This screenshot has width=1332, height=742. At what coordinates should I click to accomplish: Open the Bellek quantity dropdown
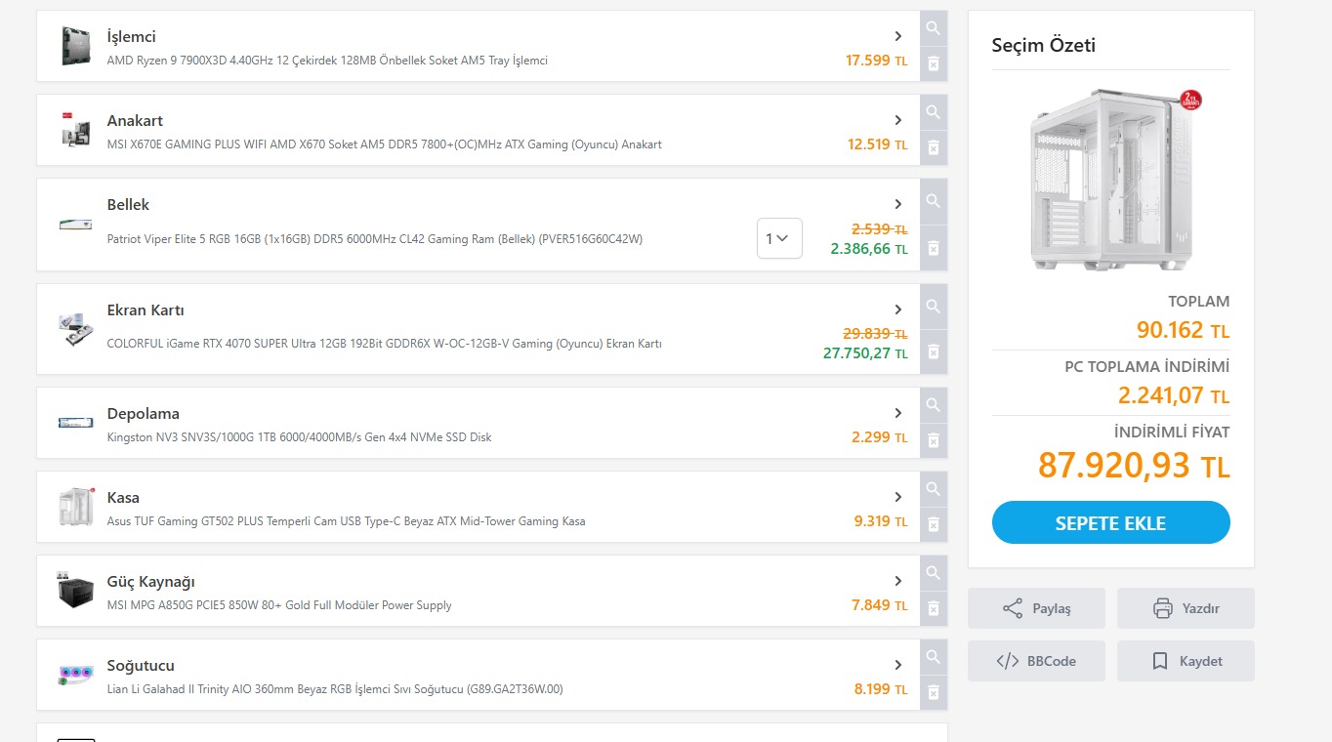pyautogui.click(x=779, y=238)
